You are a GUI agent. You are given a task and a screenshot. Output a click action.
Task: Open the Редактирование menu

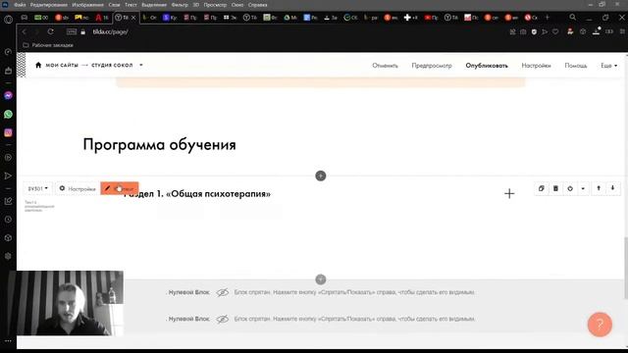tap(48, 5)
